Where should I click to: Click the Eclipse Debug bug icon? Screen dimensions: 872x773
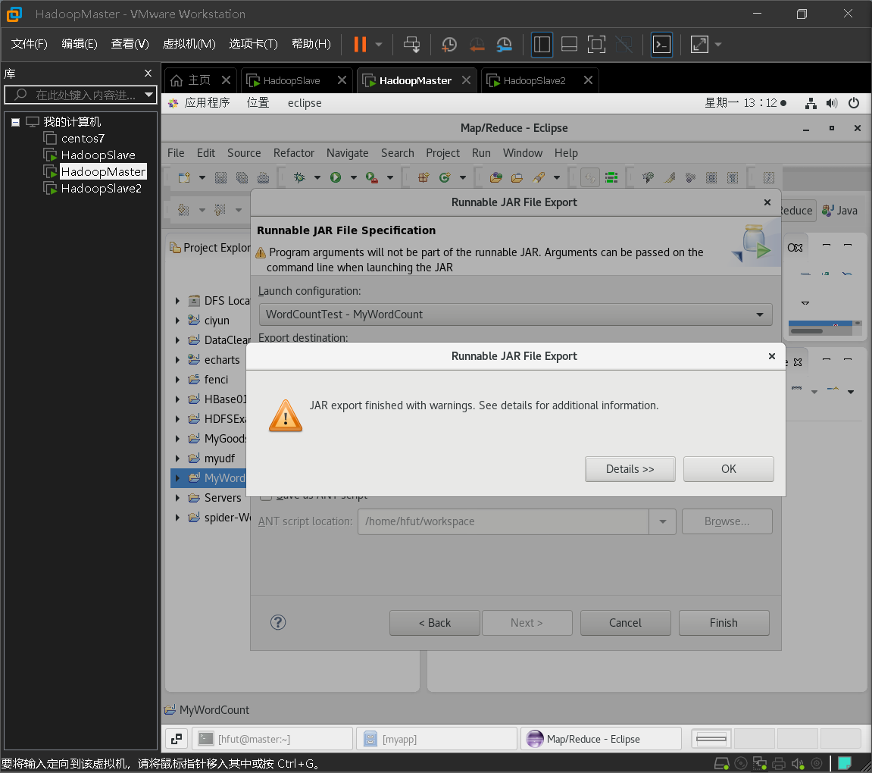click(299, 178)
